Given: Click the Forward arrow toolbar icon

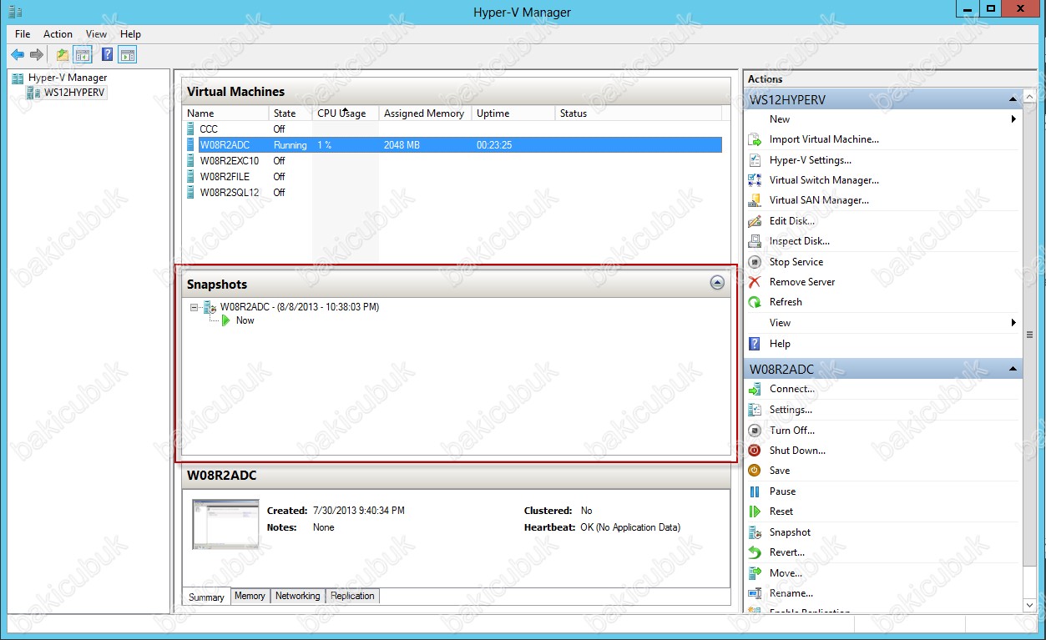Looking at the screenshot, I should tap(37, 55).
